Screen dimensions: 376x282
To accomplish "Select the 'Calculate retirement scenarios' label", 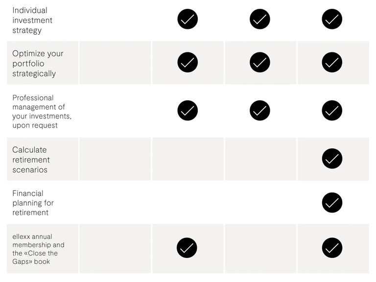I will pos(31,160).
